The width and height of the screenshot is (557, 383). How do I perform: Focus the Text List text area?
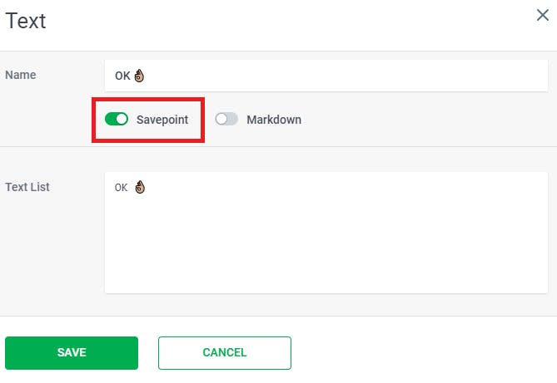[x=326, y=233]
